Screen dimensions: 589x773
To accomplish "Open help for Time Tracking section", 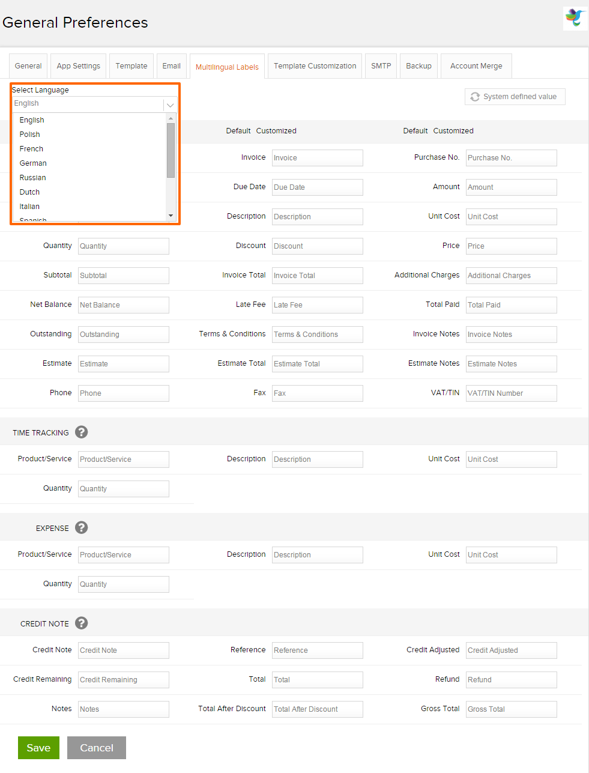I will (x=82, y=432).
